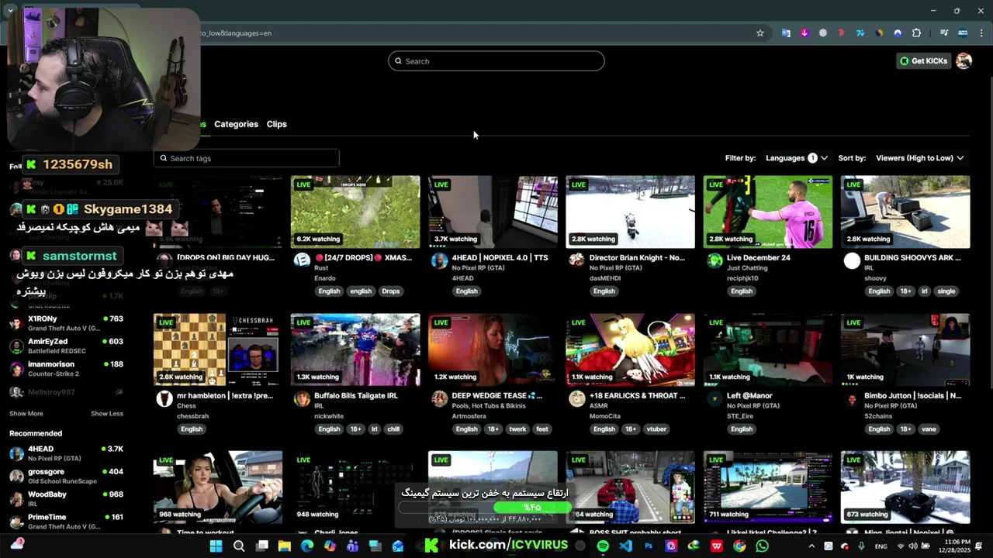
Task: Open the media controls icon in Chrome toolbar
Action: 944,33
